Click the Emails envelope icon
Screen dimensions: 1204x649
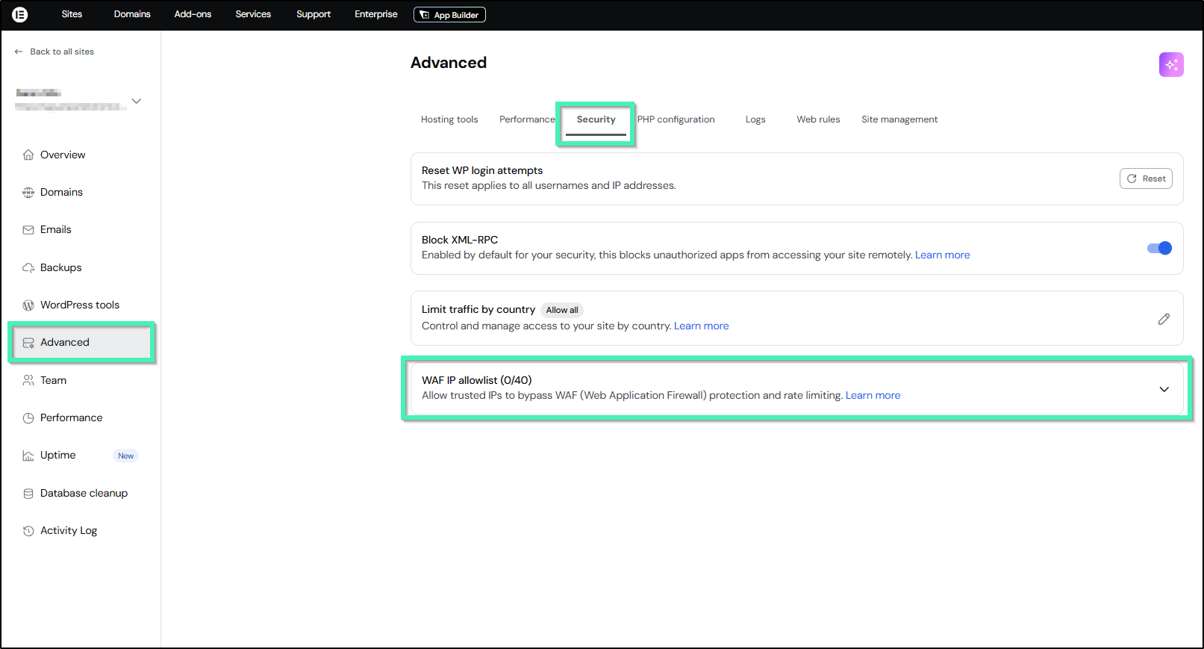point(28,230)
